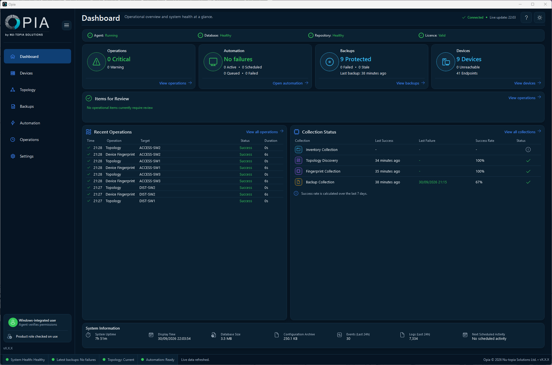This screenshot has height=365, width=552.
Task: Open Dashboard in the sidebar
Action: pos(37,56)
